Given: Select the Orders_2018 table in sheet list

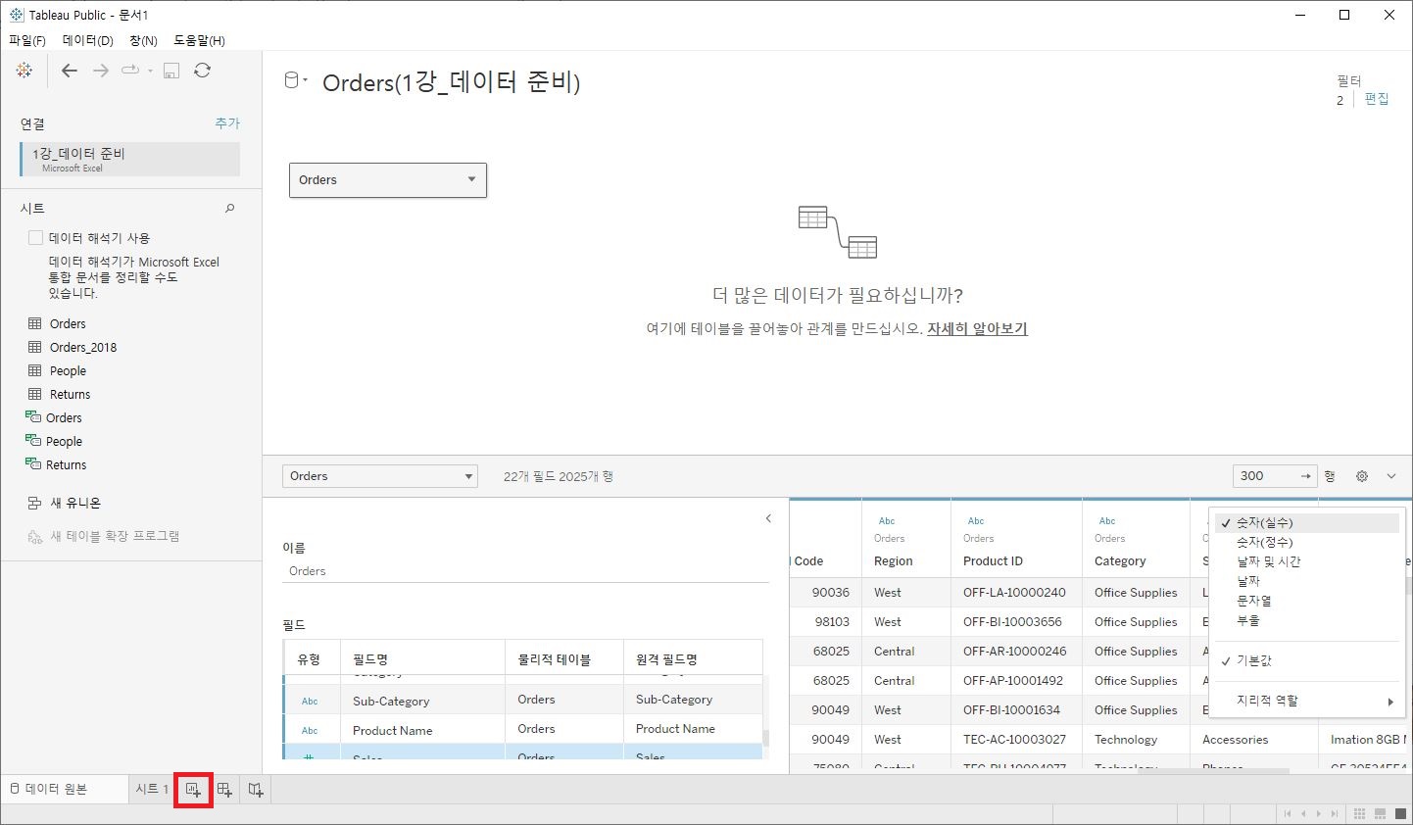Looking at the screenshot, I should tap(83, 347).
